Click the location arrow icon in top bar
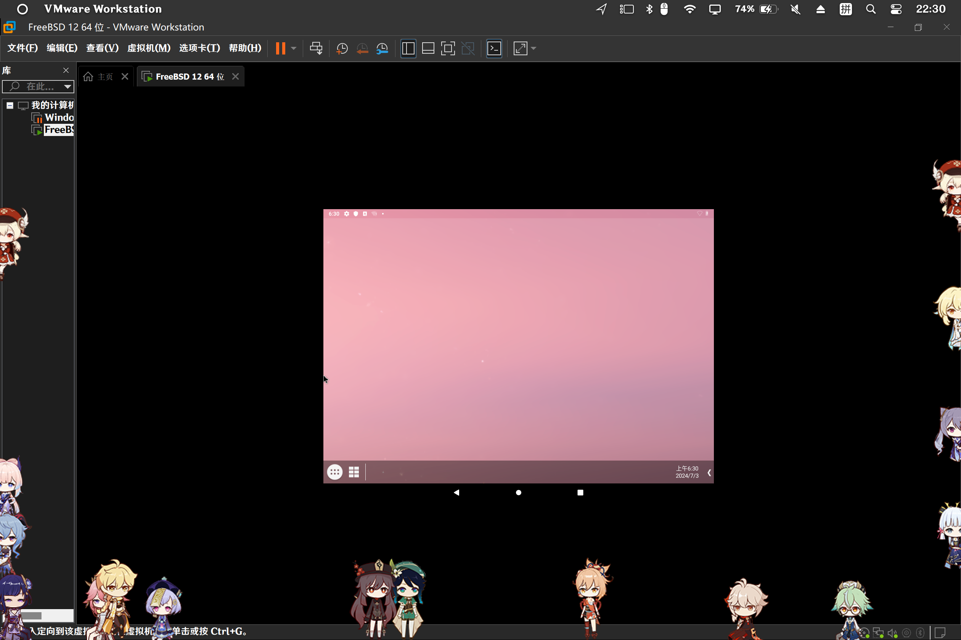 pyautogui.click(x=601, y=9)
